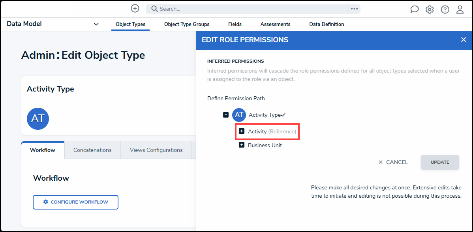
Task: Click the large Activity Type AT avatar
Action: click(x=38, y=119)
